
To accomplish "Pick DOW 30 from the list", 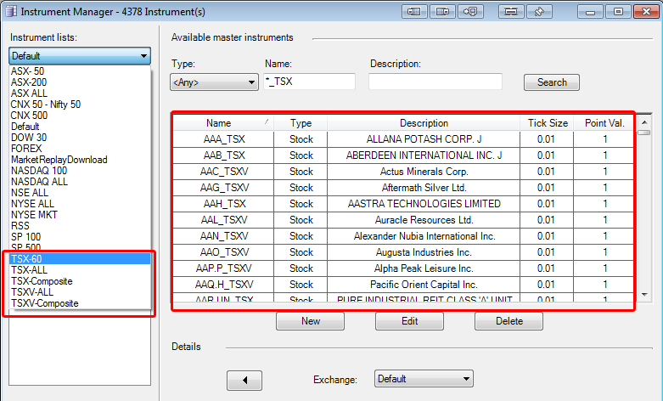I will pos(80,138).
